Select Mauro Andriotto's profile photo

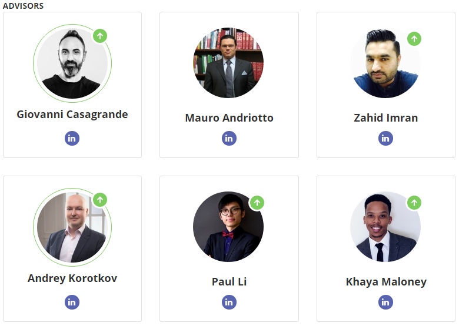coord(228,63)
